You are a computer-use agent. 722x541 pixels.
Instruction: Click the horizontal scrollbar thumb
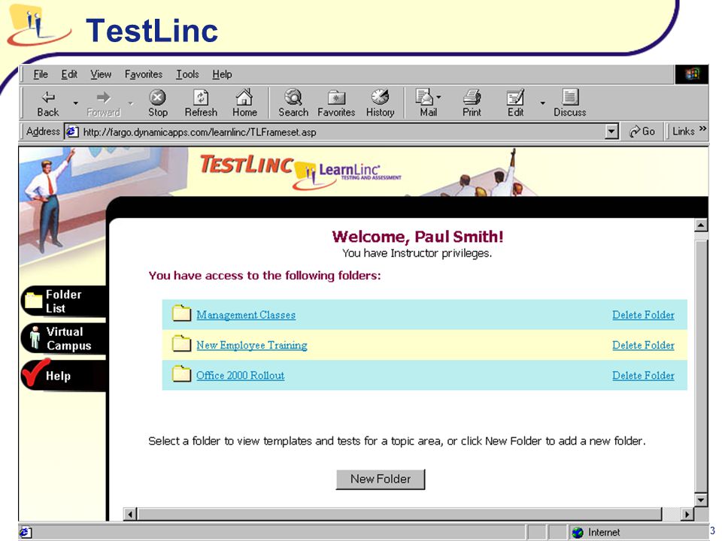[399, 514]
